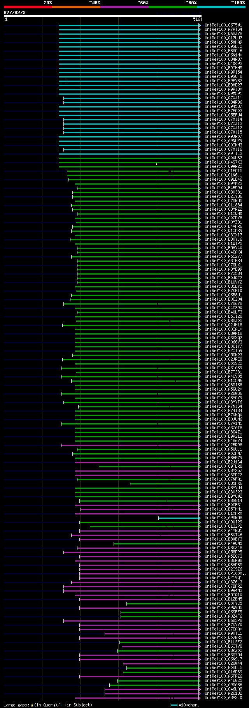Select the UniRef100_B1XQH0 label
Viewport: 249px width, 708px height.
223,214
